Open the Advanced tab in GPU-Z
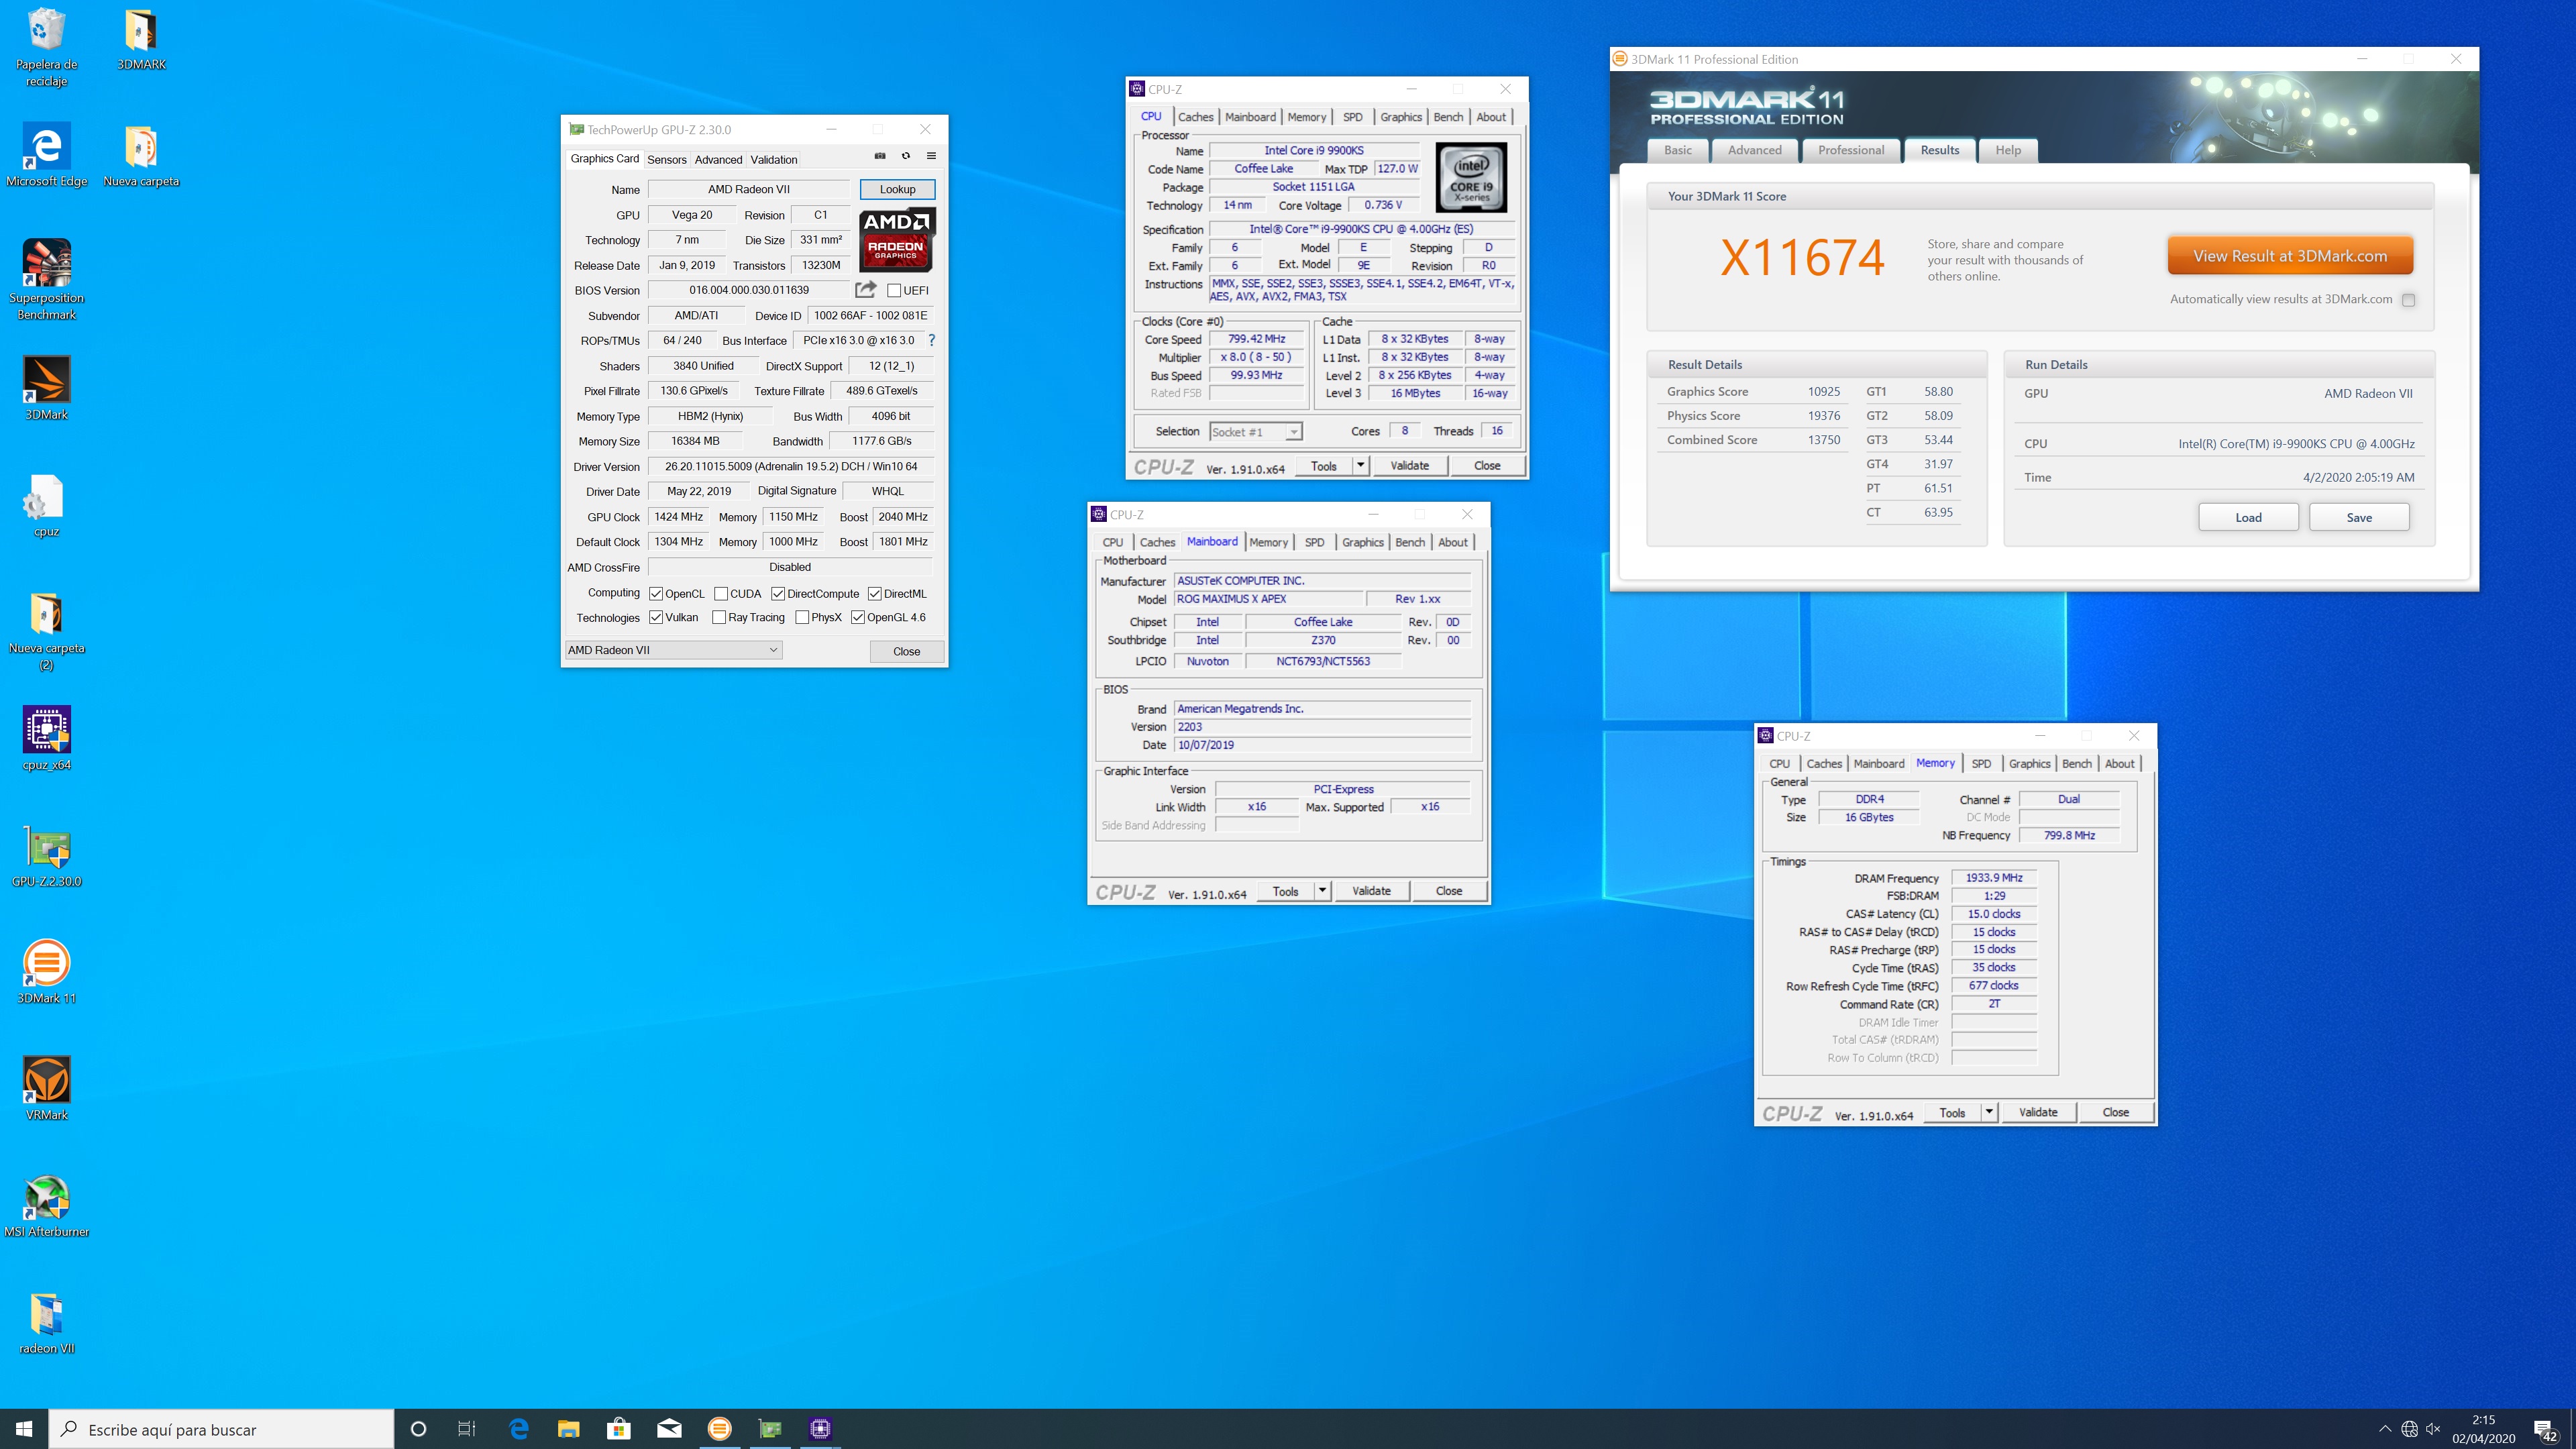This screenshot has height=1449, width=2576. click(x=718, y=159)
